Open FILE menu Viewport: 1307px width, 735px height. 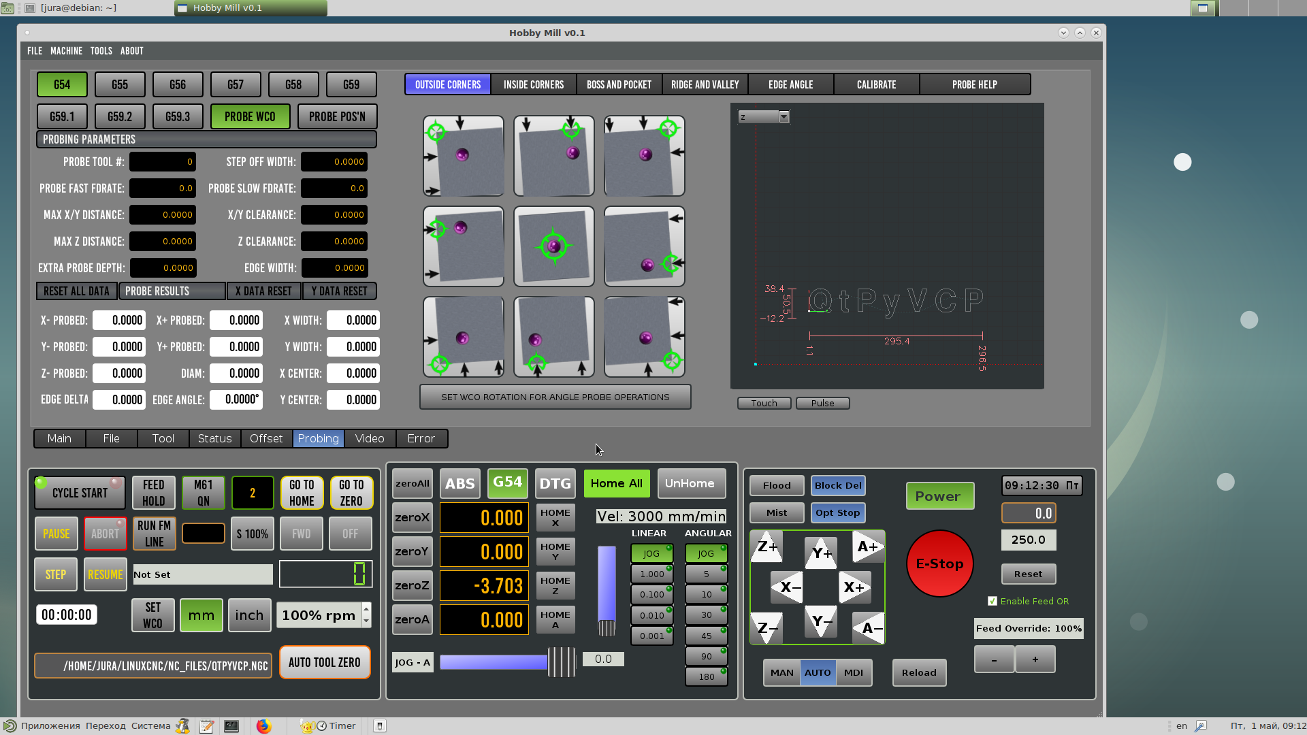point(35,51)
